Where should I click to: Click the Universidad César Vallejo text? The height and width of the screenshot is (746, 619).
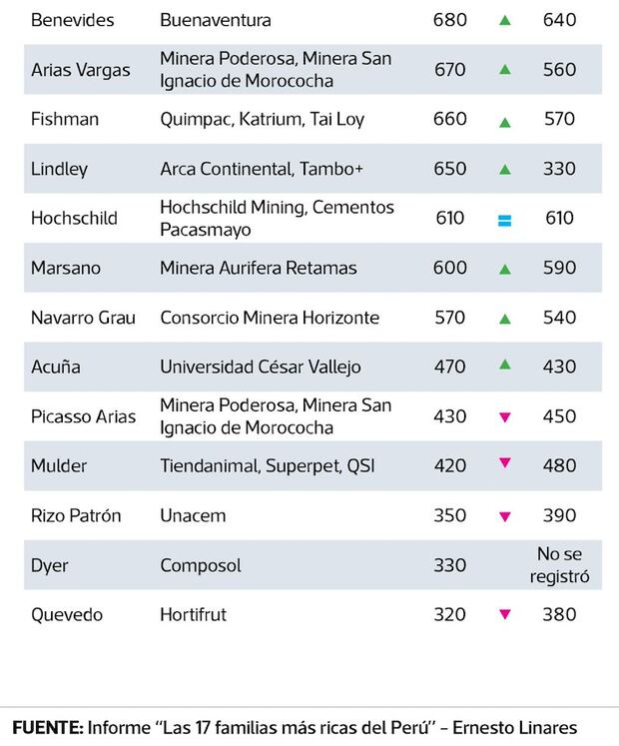pos(260,367)
